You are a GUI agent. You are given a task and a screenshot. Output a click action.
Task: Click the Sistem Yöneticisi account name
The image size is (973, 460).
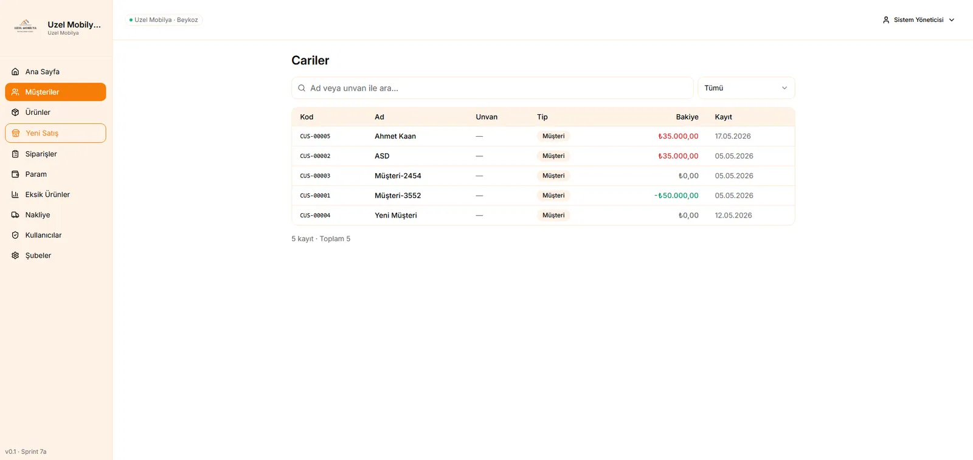coord(919,20)
